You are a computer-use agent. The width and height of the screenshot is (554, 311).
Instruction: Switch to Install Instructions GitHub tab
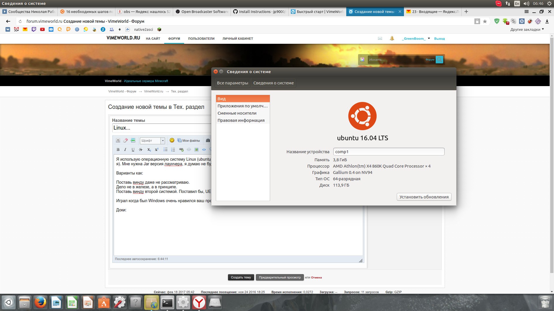coord(259,12)
